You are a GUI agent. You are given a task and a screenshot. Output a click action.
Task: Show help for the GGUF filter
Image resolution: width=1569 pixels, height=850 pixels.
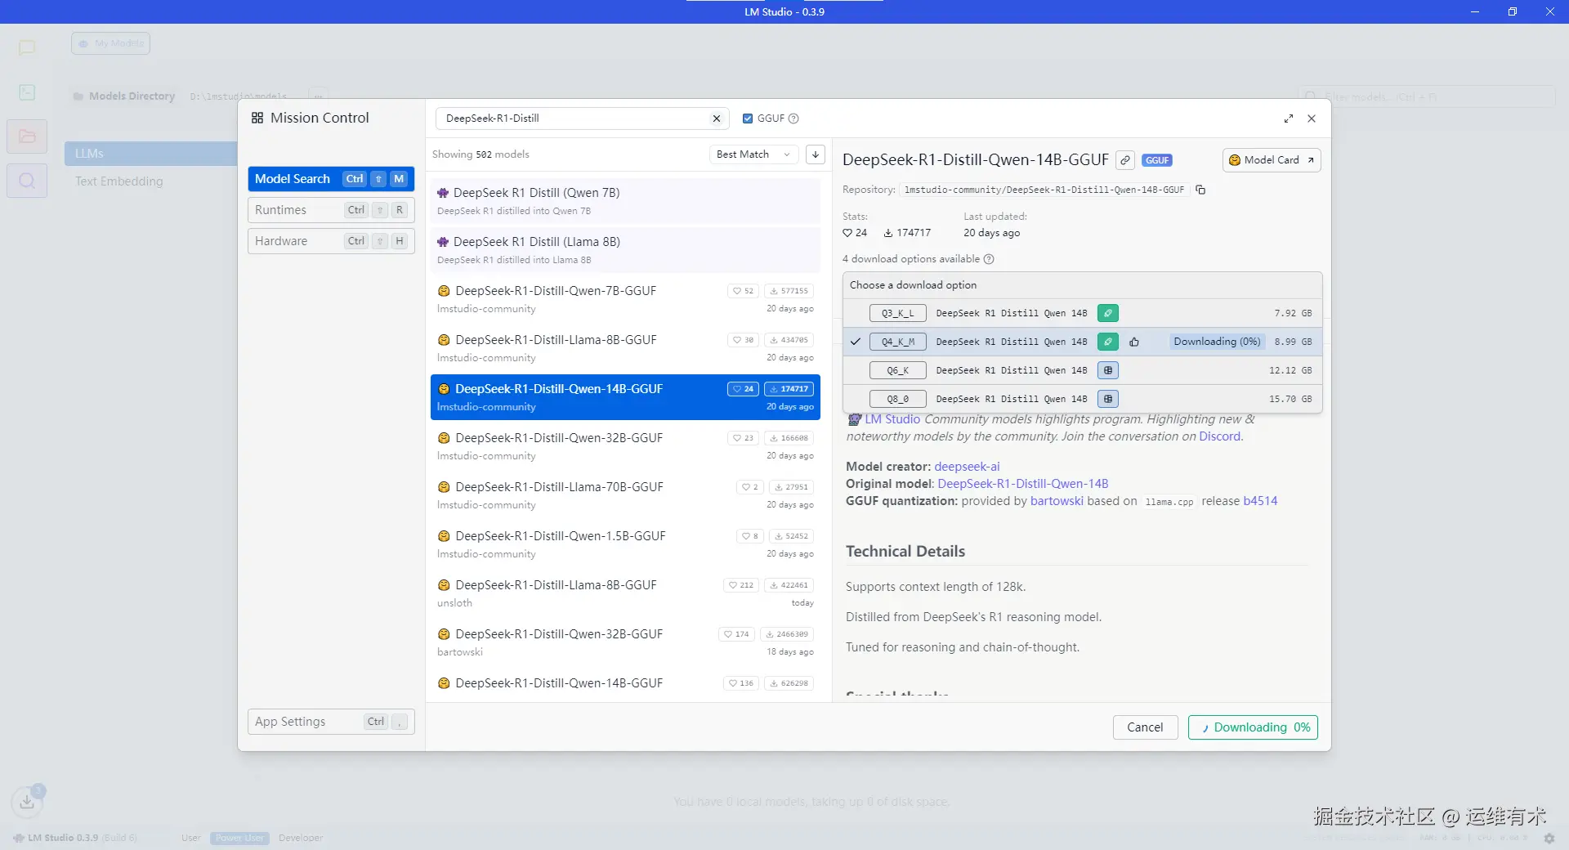coord(793,119)
